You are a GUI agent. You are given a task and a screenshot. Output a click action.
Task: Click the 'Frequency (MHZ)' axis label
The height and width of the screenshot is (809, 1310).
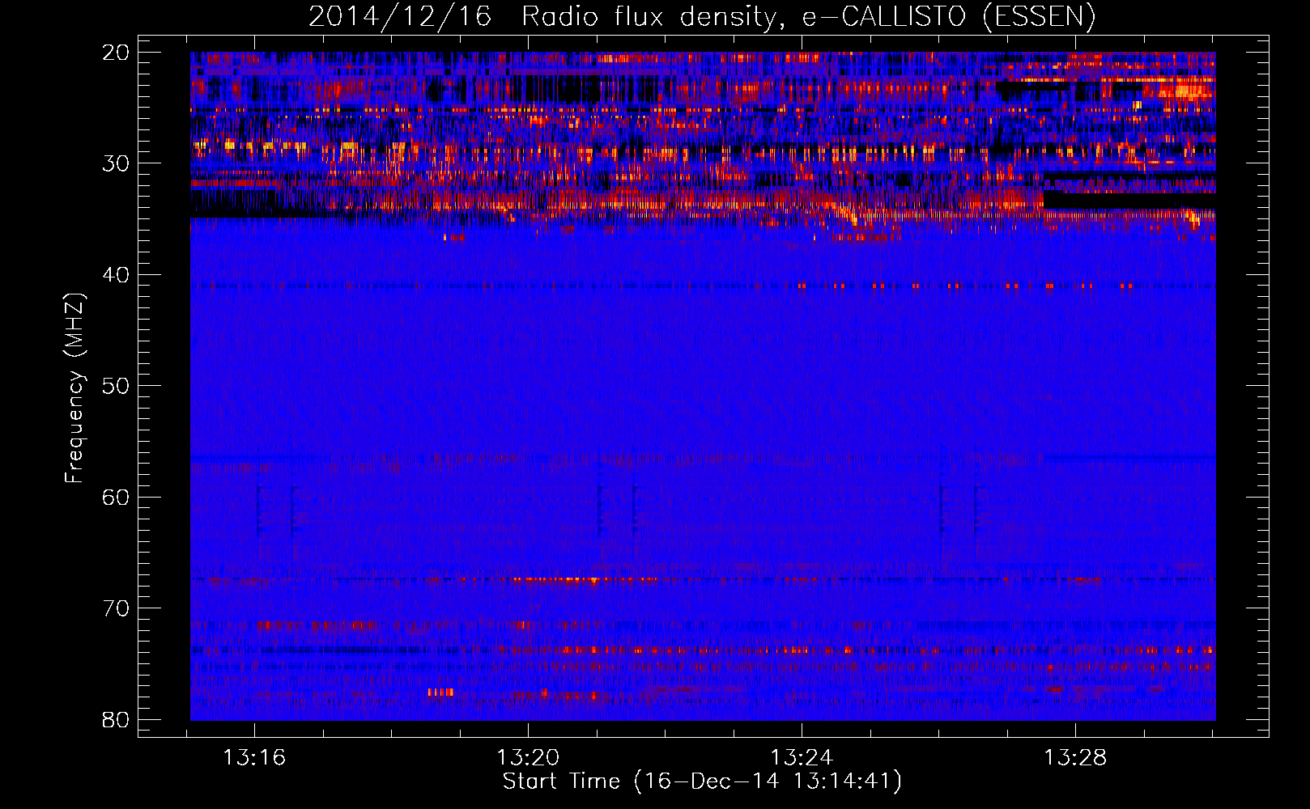(74, 388)
